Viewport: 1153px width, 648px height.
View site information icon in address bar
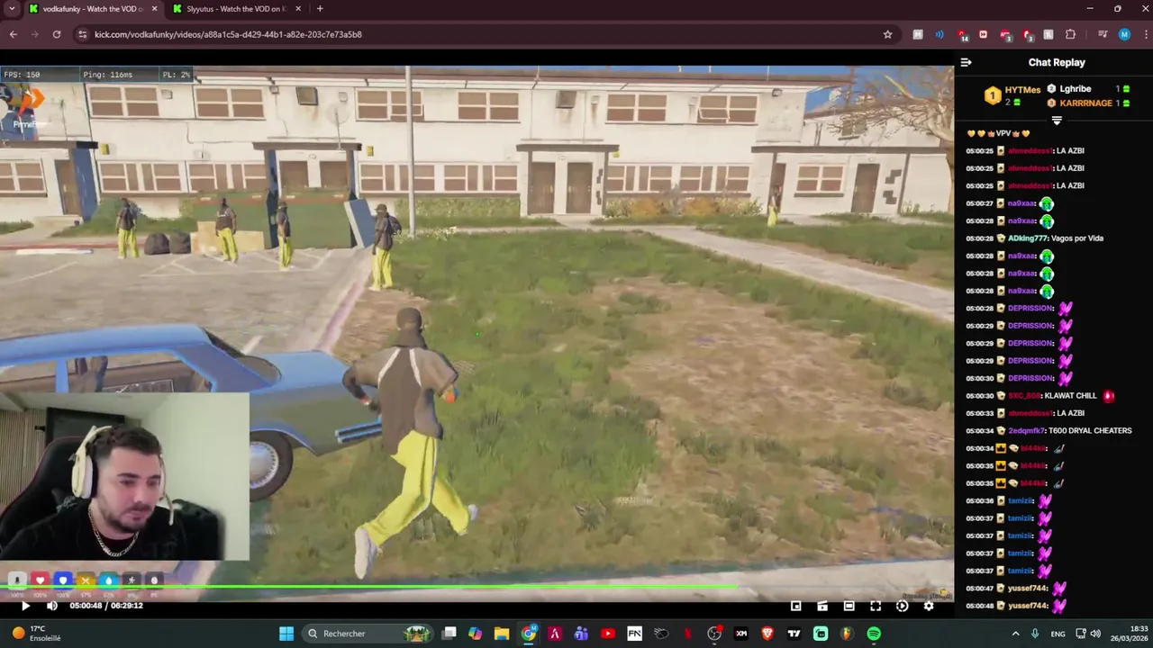click(x=82, y=34)
